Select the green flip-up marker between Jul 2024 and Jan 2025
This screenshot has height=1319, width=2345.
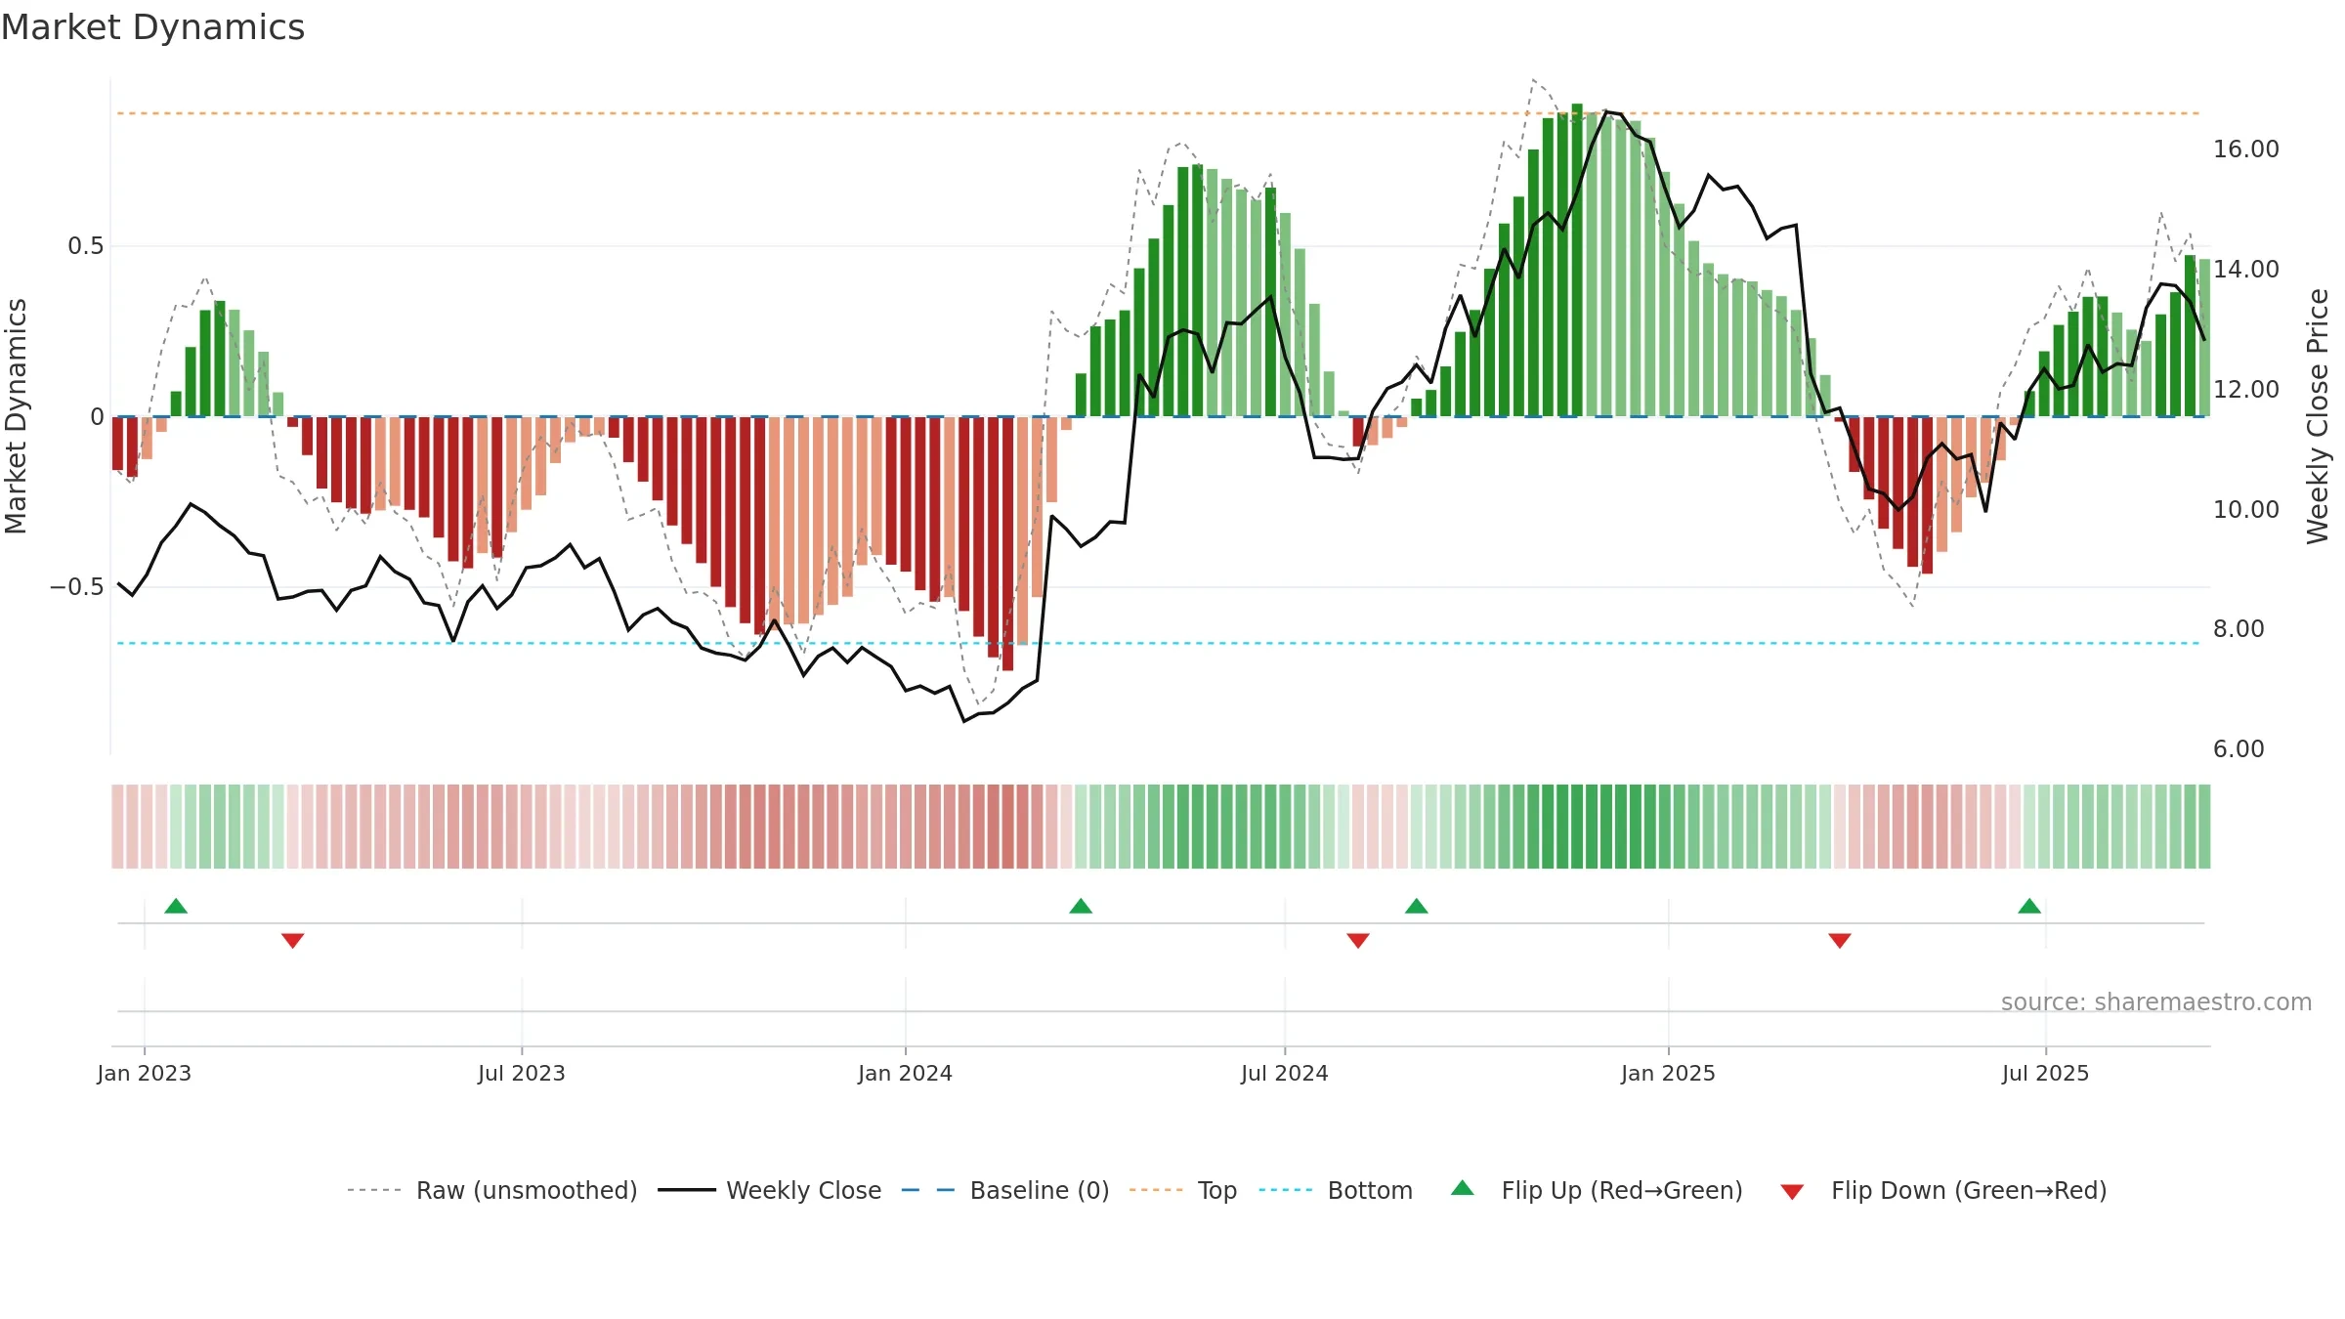tap(1417, 906)
